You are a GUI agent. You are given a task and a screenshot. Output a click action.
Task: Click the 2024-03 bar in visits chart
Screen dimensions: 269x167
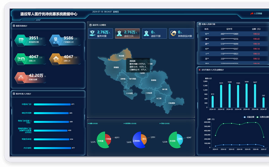[x=230, y=95]
